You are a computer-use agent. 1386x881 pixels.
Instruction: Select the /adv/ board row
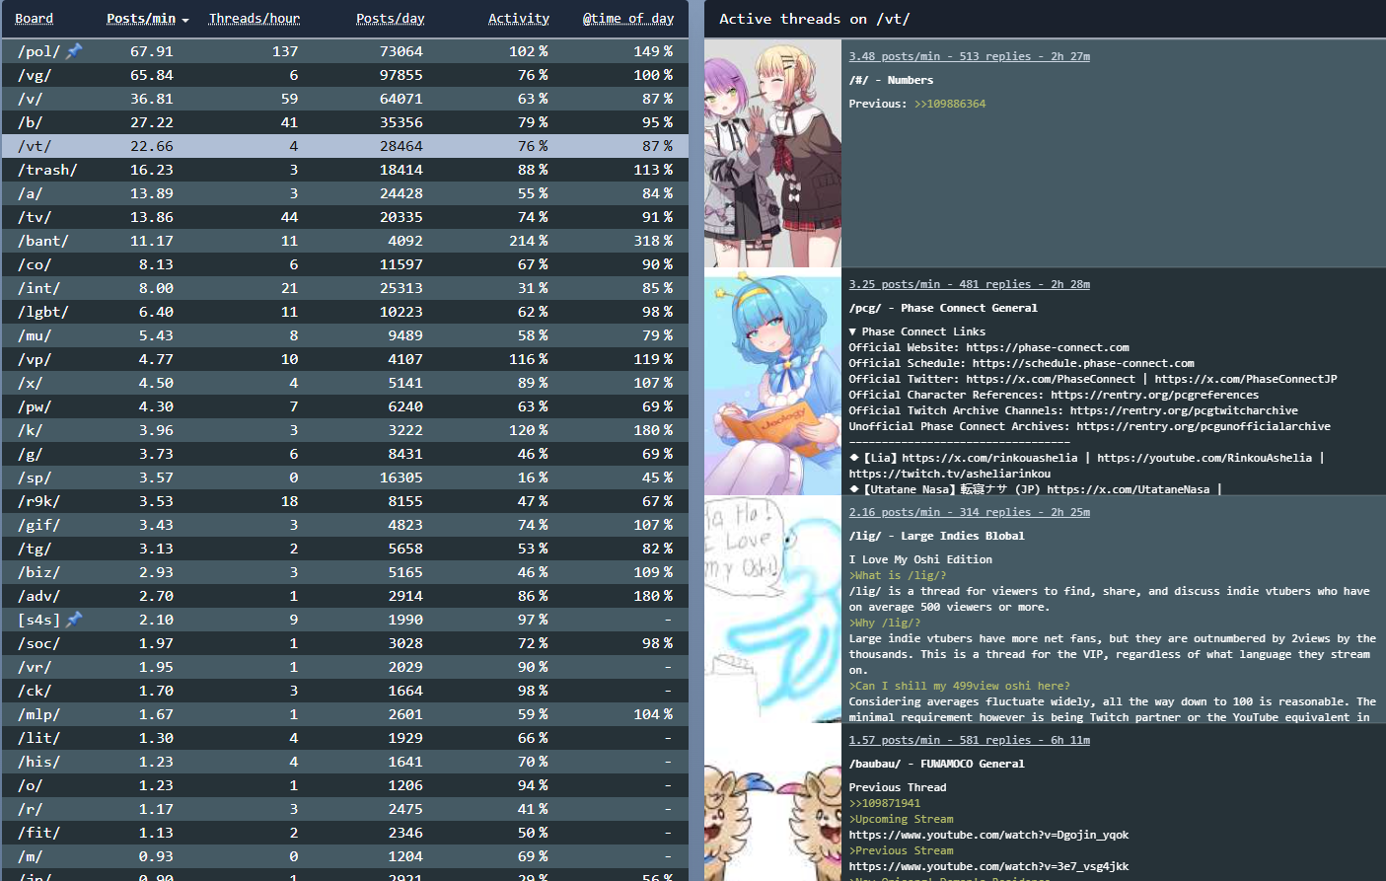[x=345, y=596]
